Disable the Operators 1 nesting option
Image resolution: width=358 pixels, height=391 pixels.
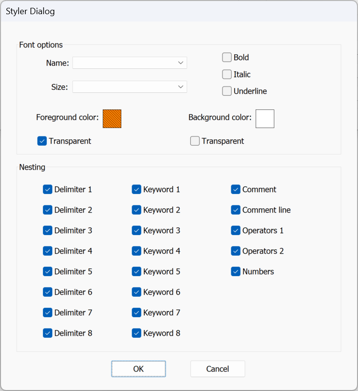click(236, 230)
